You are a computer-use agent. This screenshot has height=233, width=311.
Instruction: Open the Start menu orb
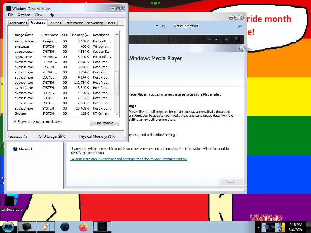coord(8,227)
